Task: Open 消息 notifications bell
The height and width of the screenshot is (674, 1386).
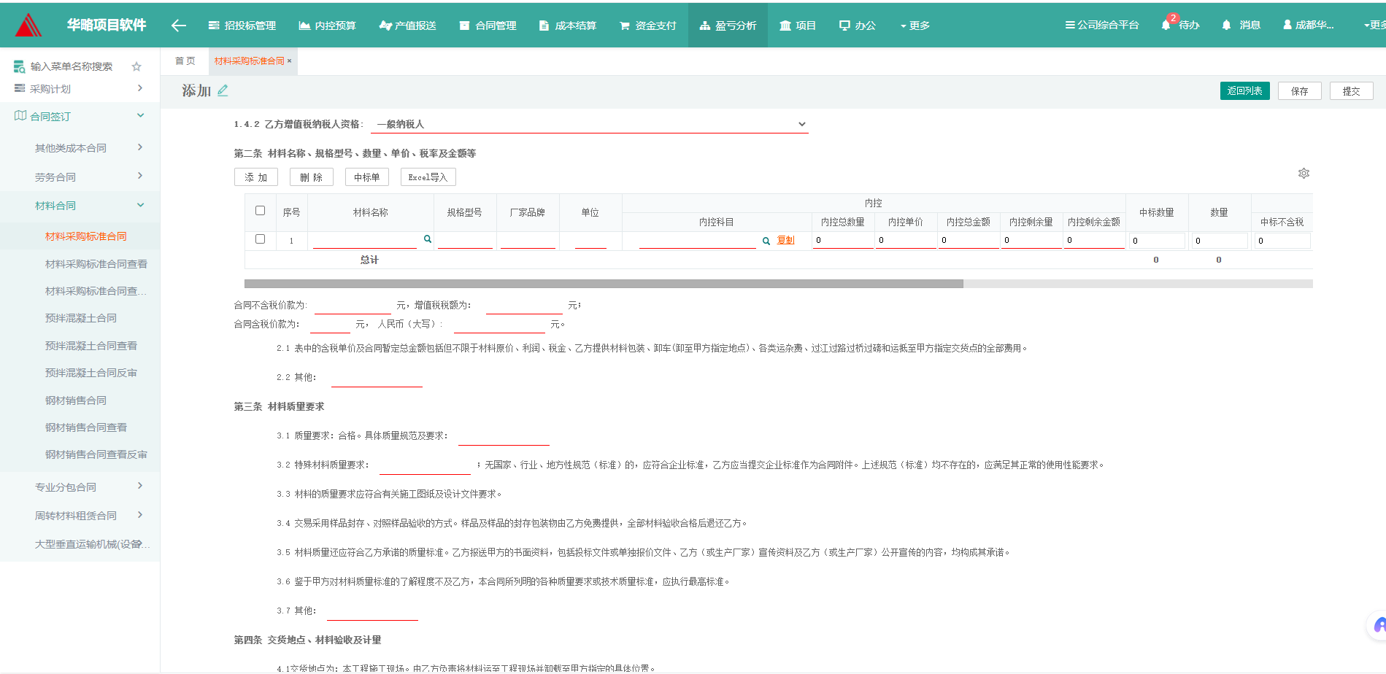Action: click(1241, 25)
